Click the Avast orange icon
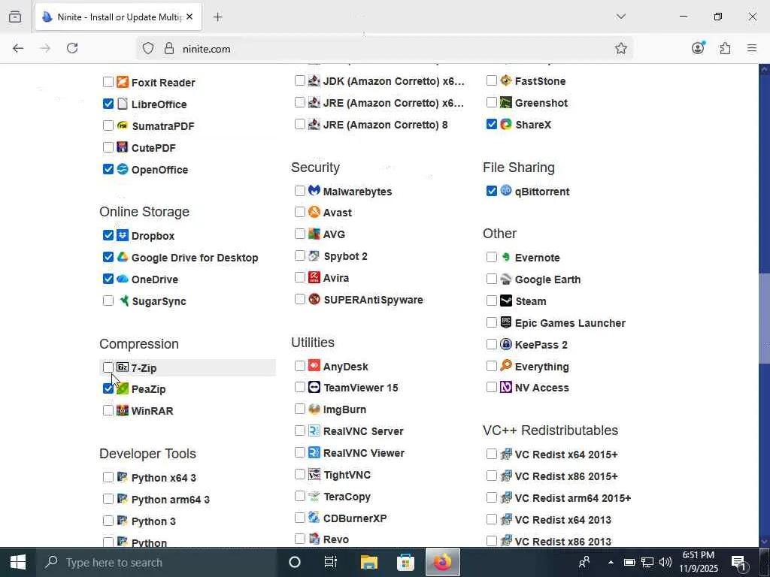 tap(314, 212)
